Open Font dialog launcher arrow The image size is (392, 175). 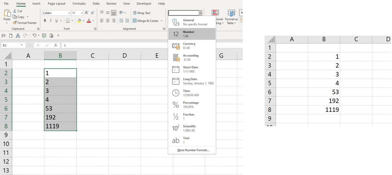coord(95,29)
